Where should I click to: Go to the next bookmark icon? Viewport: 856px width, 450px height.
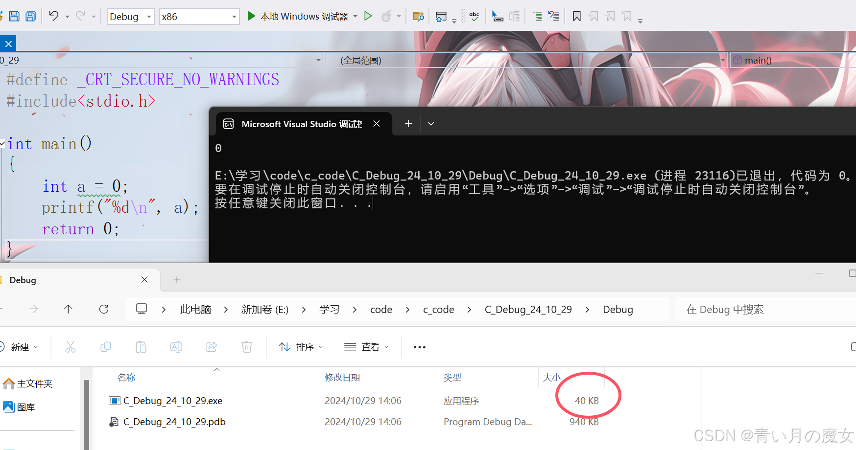coord(610,16)
